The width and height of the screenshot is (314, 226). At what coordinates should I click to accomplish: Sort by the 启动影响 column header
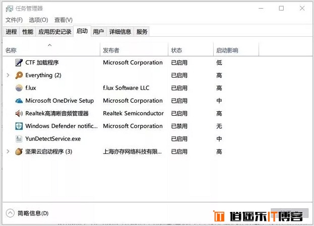coord(236,50)
